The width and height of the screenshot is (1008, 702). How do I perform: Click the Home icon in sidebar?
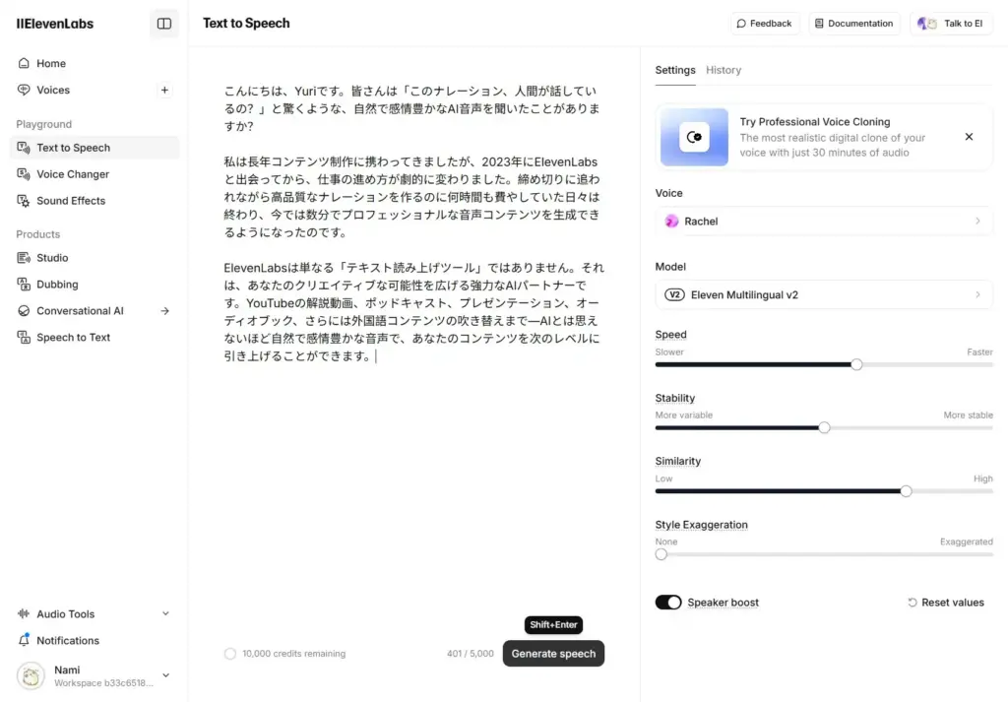(x=24, y=63)
